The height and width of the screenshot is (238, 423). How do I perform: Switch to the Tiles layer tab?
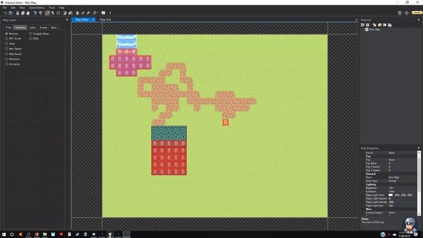(x=9, y=28)
